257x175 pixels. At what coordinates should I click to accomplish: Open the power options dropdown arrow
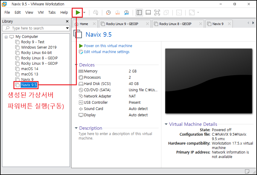click(x=84, y=13)
